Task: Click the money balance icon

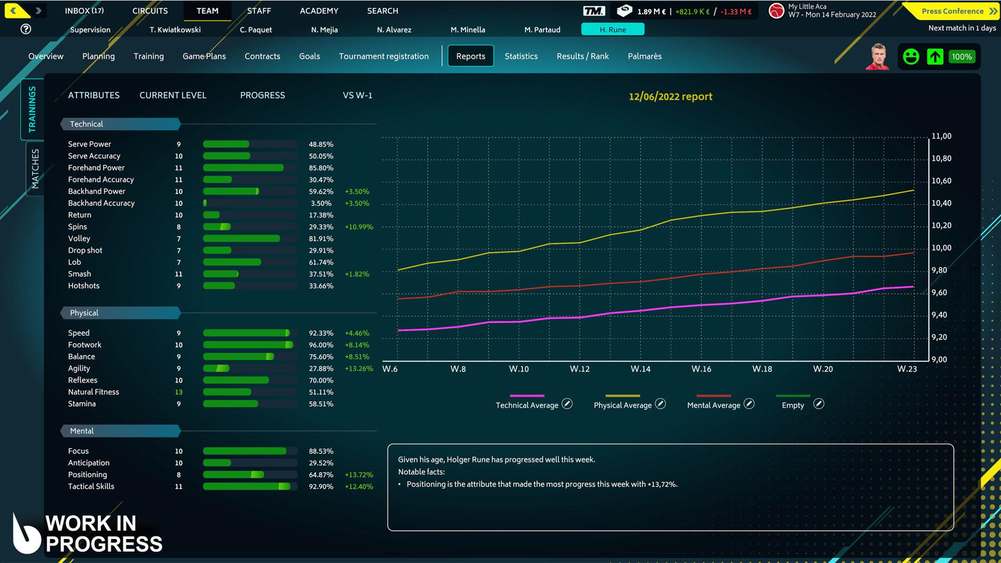Action: [624, 10]
